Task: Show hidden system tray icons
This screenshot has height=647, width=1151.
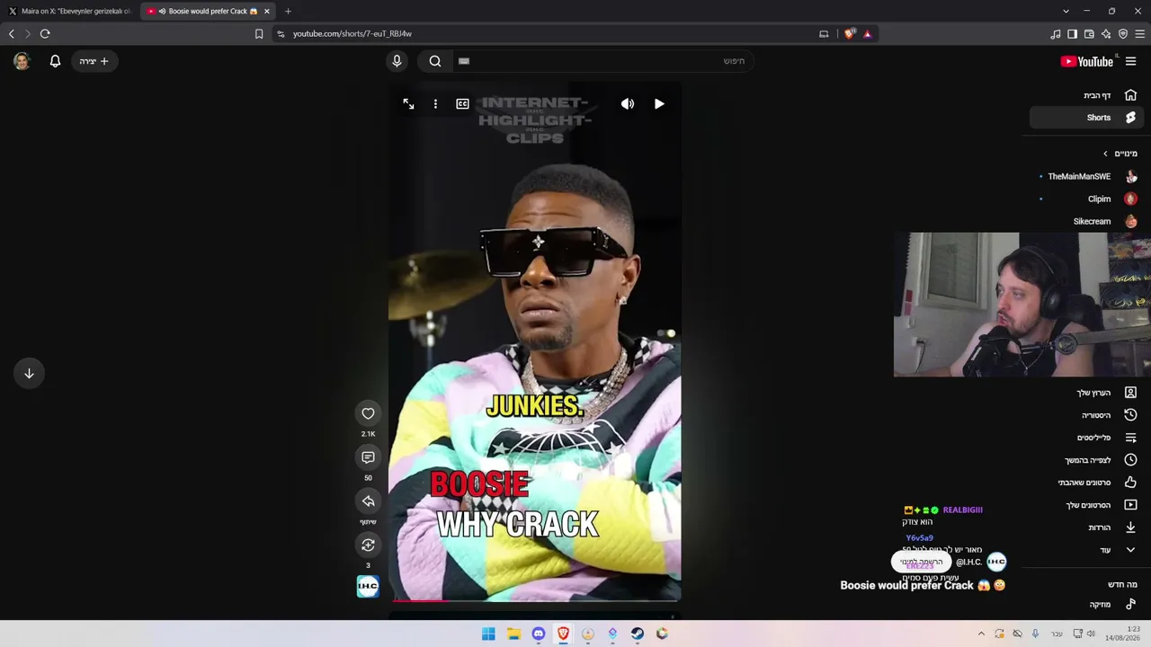Action: coord(981,634)
